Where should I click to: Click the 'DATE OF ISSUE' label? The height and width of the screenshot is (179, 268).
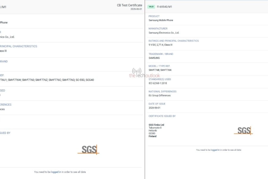(x=157, y=104)
